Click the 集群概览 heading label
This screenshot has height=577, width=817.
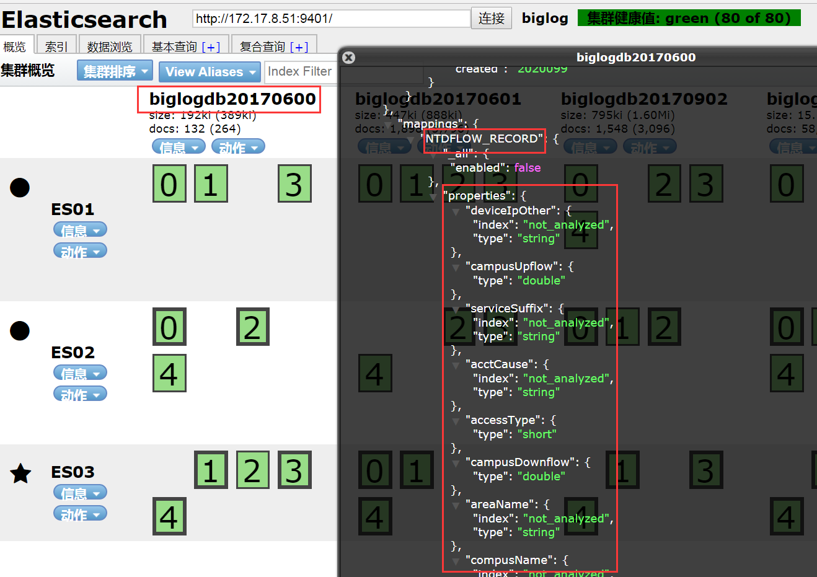point(28,71)
